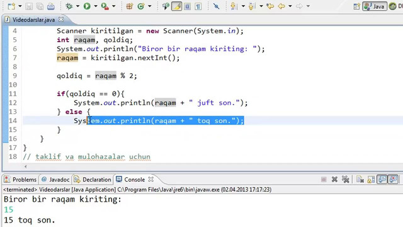Close the Console view tab

(x=151, y=179)
